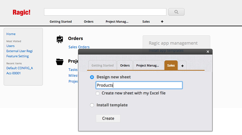Image resolution: width=242 pixels, height=135 pixels.
Task: Switch to the Orders tab in the dialog
Action: (x=125, y=65)
